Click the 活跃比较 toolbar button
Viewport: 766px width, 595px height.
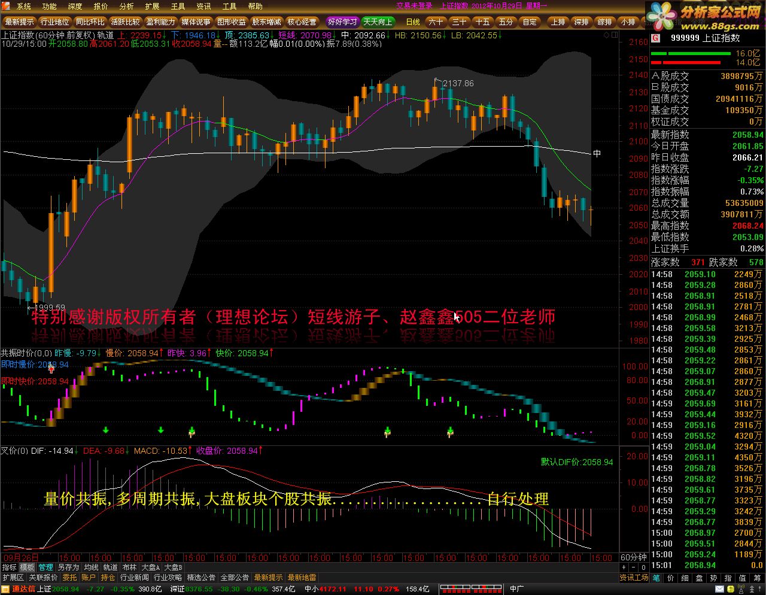(x=126, y=22)
